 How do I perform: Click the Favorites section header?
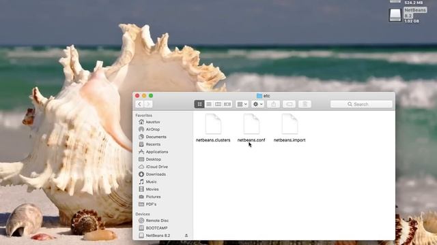[x=144, y=115]
